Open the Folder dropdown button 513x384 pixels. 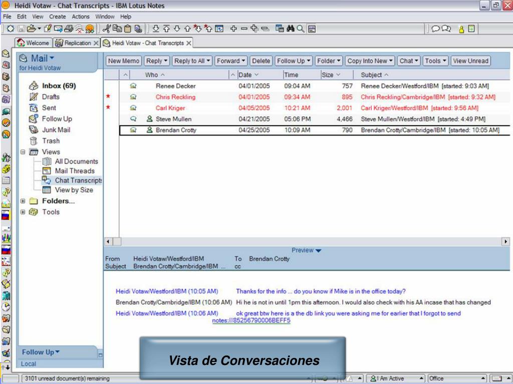coord(329,60)
